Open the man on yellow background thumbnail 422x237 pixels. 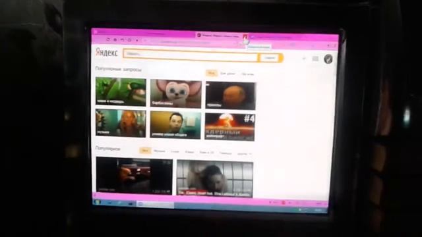click(175, 125)
